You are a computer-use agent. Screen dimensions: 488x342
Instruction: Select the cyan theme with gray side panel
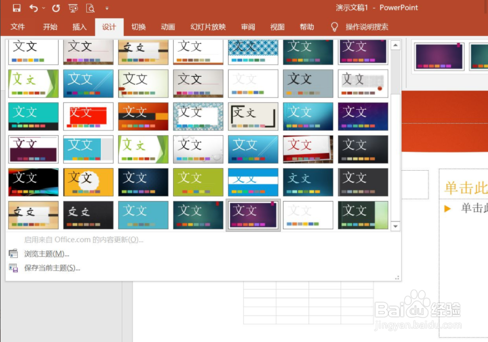(88, 149)
